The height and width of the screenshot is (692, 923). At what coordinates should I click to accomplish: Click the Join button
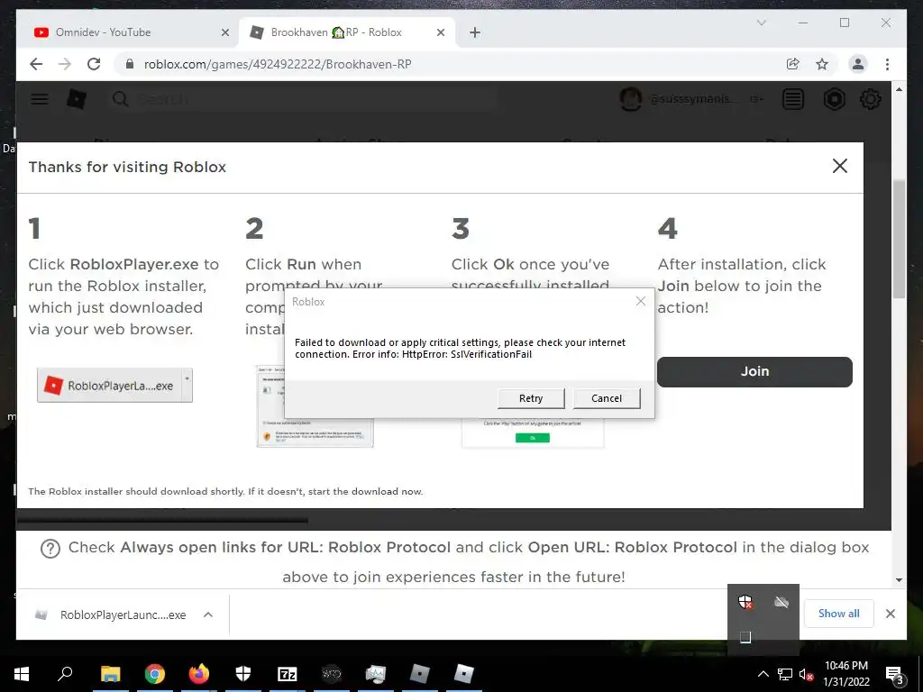(x=754, y=371)
